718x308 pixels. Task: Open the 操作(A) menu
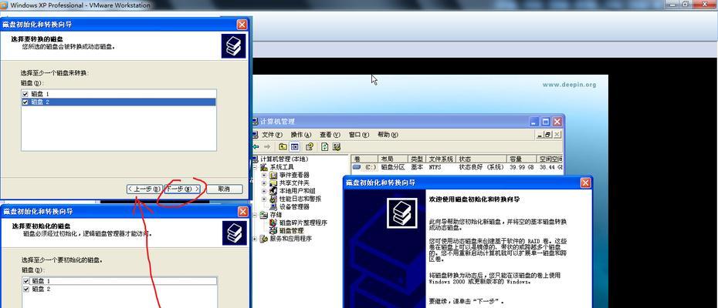301,135
